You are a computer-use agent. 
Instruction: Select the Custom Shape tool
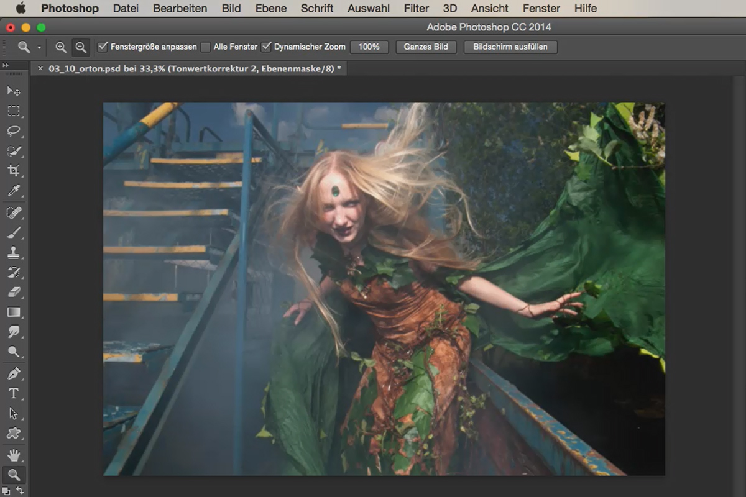pos(14,434)
